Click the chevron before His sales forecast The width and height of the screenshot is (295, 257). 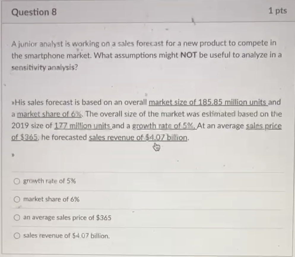point(13,103)
